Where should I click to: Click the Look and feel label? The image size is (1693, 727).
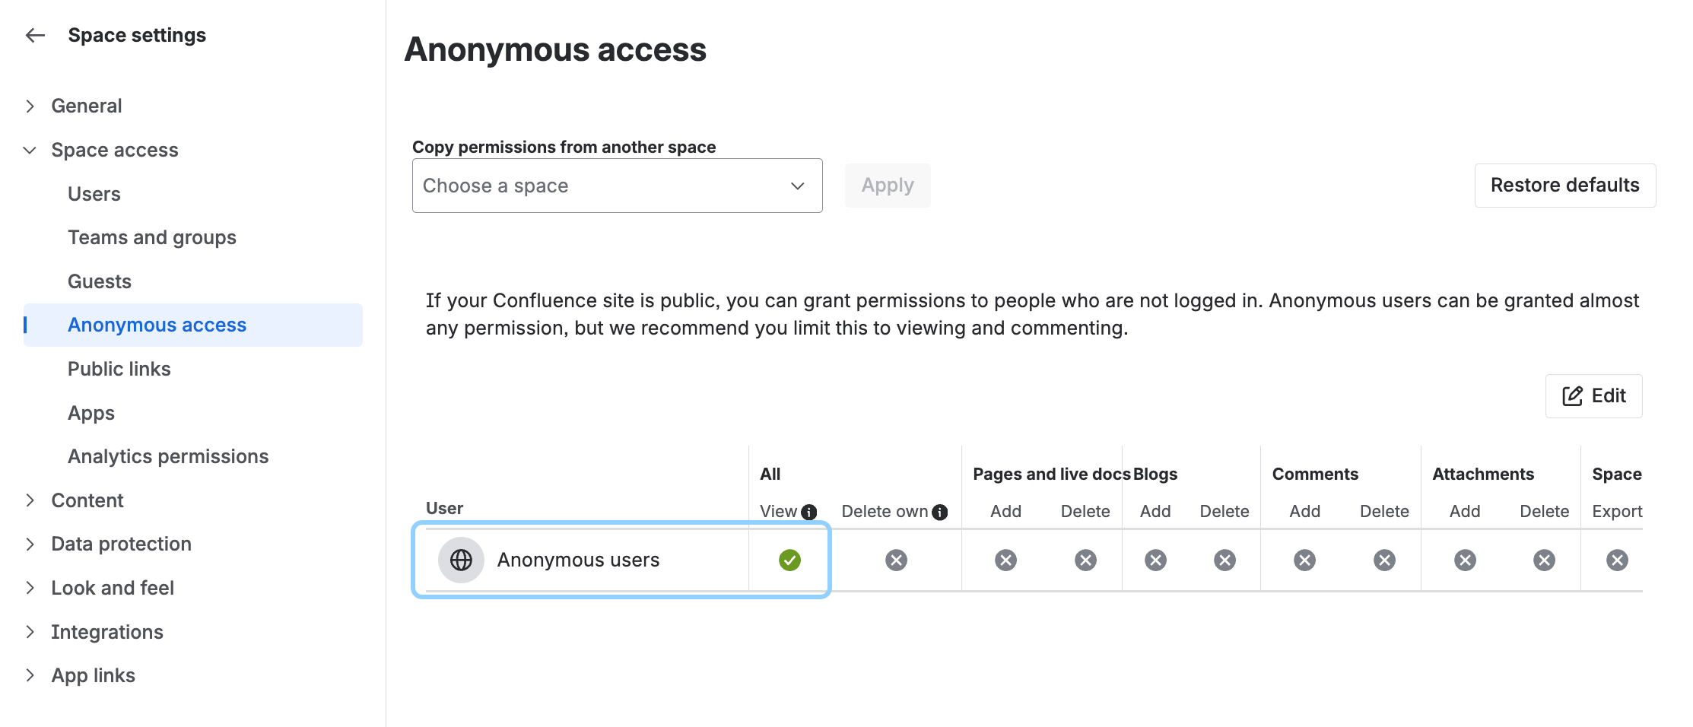[113, 588]
